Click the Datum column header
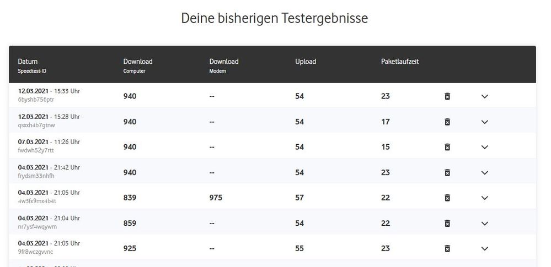 coord(28,62)
